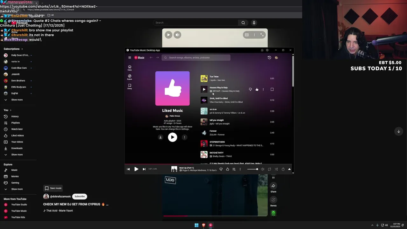This screenshot has height=229, width=407.
Task: Toggle like on Houses Way In Katy
Action: (x=257, y=89)
